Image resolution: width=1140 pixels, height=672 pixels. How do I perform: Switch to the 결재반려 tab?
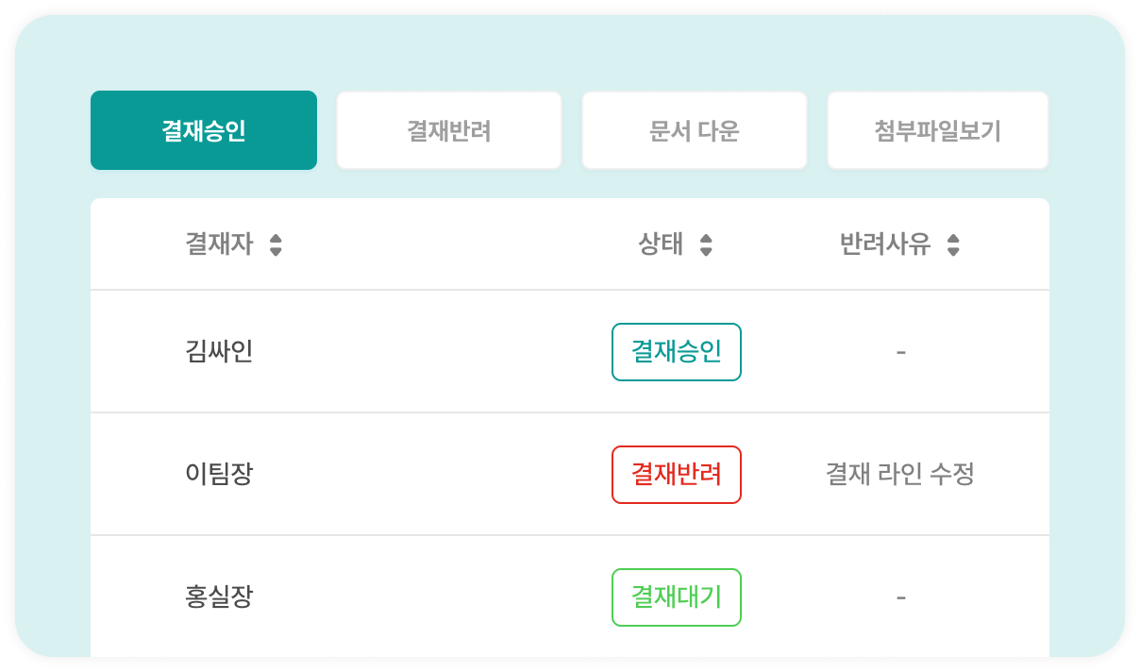pyautogui.click(x=448, y=129)
